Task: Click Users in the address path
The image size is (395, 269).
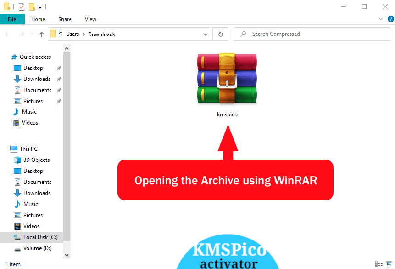Action: [72, 34]
